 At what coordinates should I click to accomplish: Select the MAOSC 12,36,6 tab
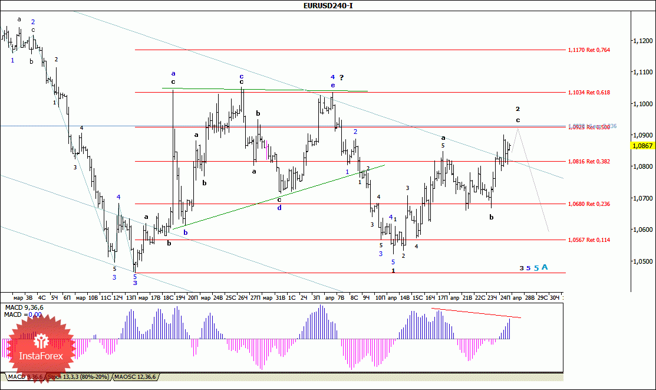tap(135, 377)
